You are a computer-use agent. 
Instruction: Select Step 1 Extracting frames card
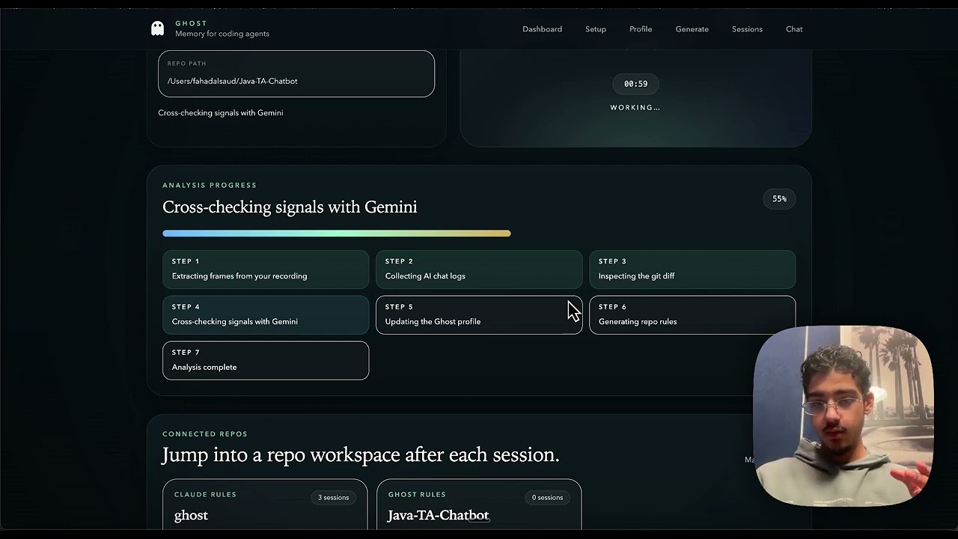[x=266, y=269]
